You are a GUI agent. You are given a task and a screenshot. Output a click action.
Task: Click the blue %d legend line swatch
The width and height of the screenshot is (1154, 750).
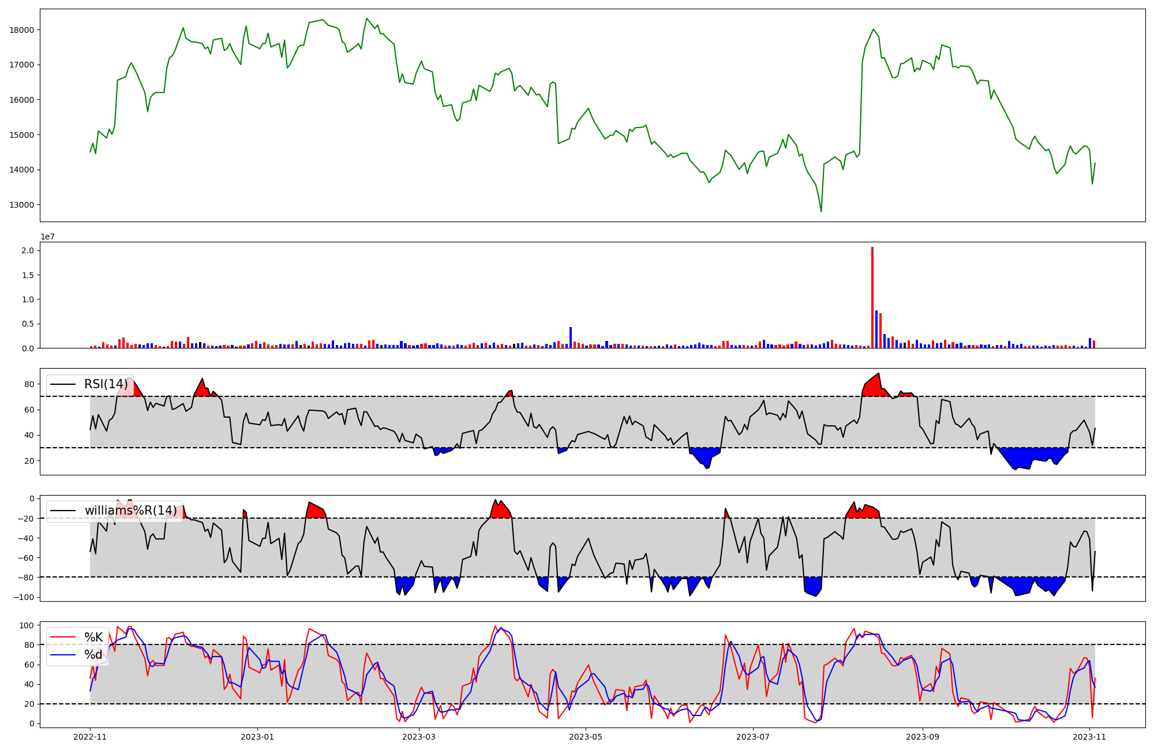point(63,654)
